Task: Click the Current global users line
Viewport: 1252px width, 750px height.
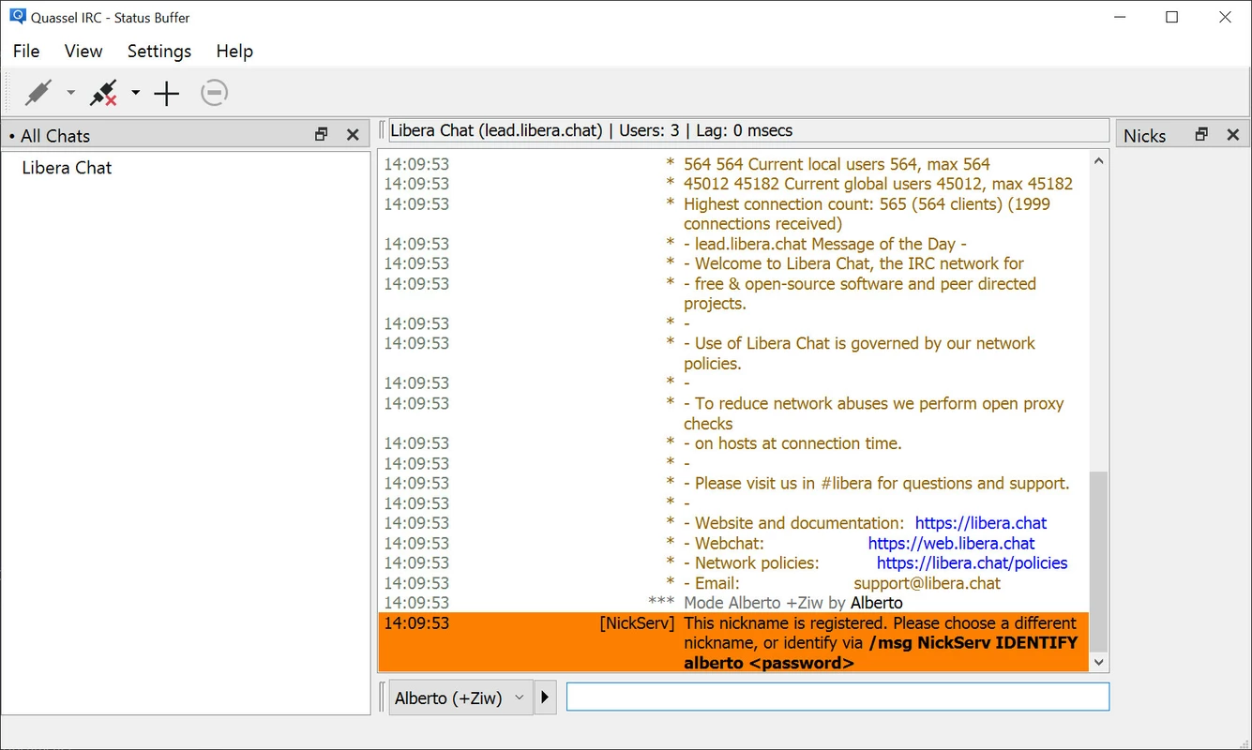Action: point(879,184)
